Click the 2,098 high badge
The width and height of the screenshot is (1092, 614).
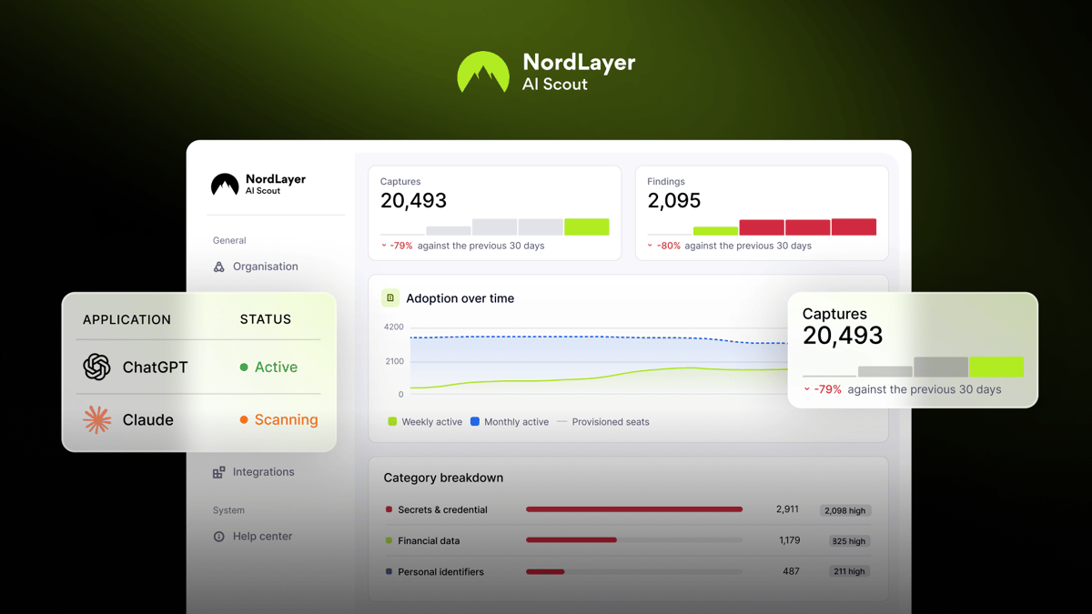coord(844,510)
